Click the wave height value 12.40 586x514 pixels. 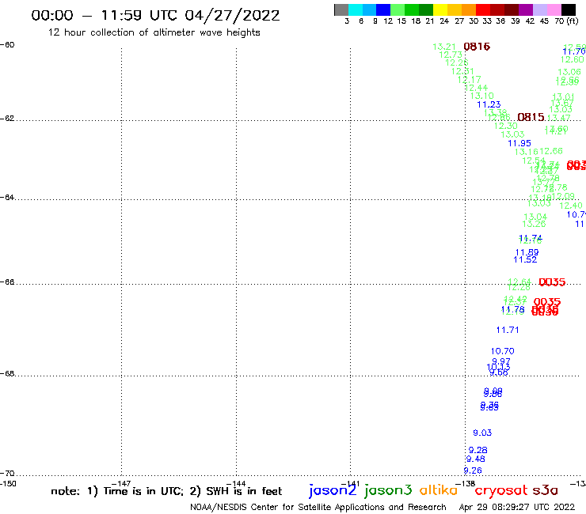(x=571, y=206)
